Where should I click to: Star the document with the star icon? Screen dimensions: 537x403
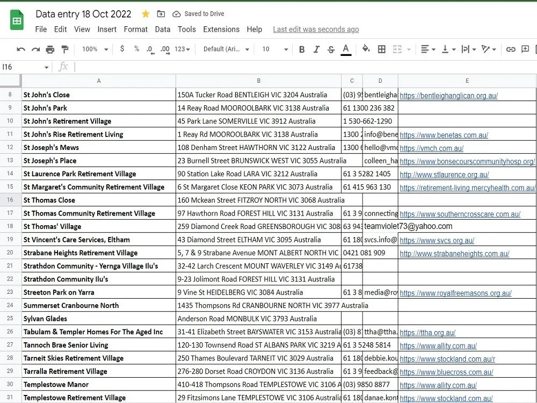tap(146, 14)
